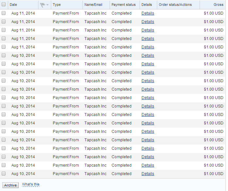Screen dimensions: 228x191
Task: Click the Name/Email column header
Action: 93,5
